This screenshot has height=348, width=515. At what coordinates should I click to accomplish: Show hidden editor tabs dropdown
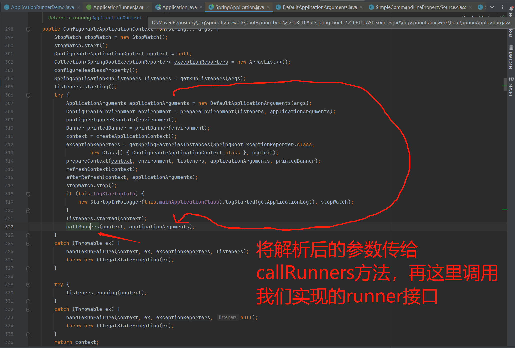tap(492, 7)
